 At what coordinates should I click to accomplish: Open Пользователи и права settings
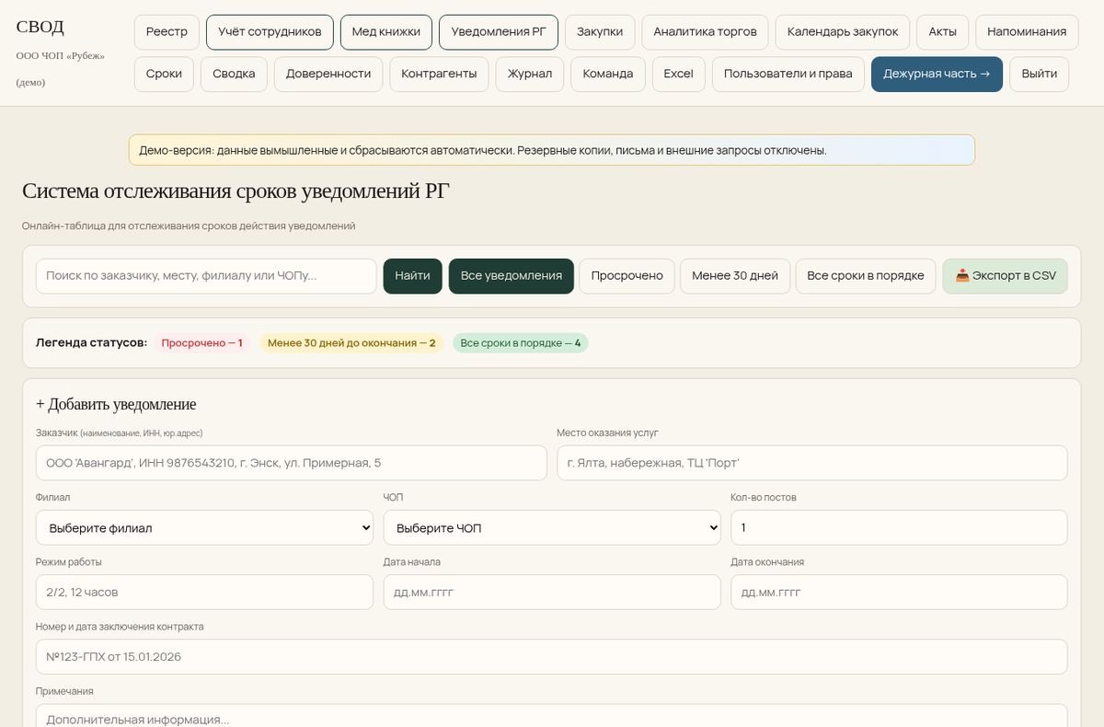(x=788, y=74)
